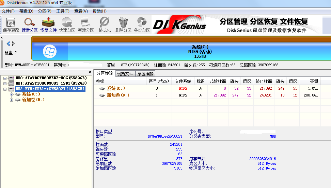Click the DiskGenius app icon in title bar

point(2,2)
